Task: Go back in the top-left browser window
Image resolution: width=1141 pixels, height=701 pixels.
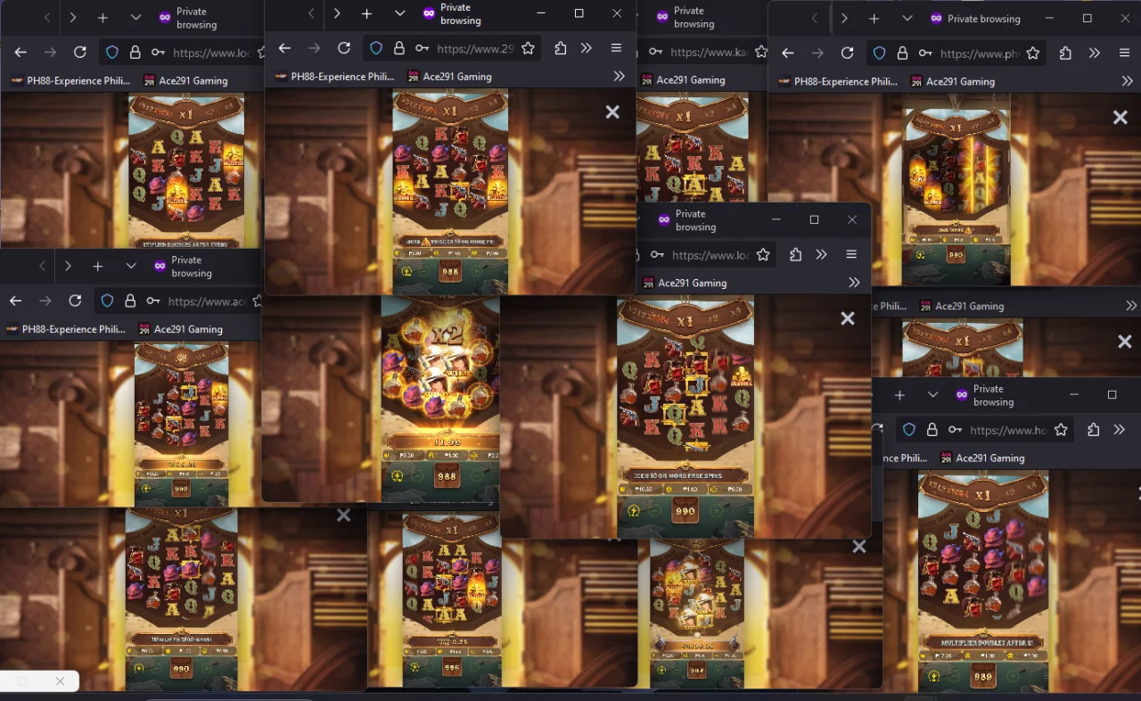Action: [21, 53]
